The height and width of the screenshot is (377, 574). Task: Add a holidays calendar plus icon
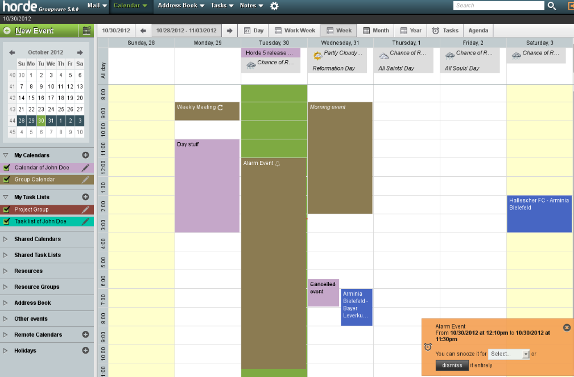pyautogui.click(x=85, y=351)
